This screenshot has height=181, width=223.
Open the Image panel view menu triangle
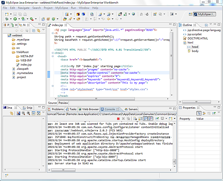click(x=43, y=112)
